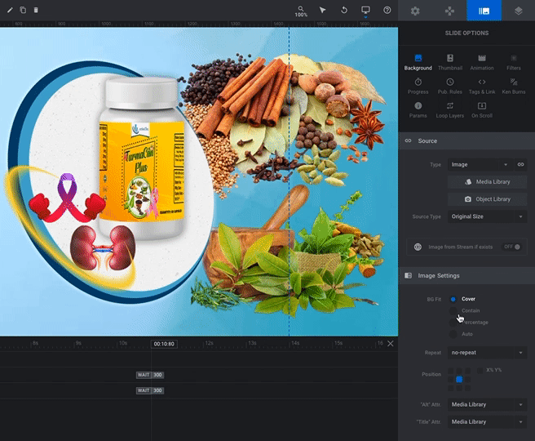The height and width of the screenshot is (441, 535).
Task: Click the undo history icon
Action: (x=344, y=11)
